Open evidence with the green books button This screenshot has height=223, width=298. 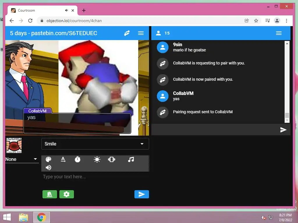[49, 194]
